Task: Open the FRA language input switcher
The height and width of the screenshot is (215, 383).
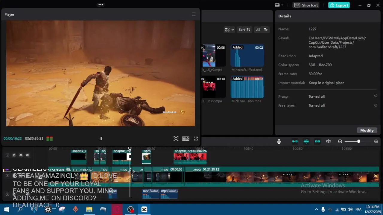Action: click(x=358, y=209)
